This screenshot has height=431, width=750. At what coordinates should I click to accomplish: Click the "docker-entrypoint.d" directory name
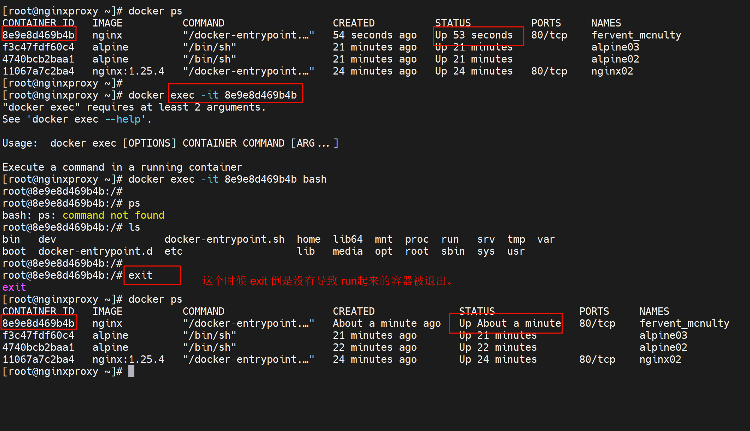[95, 251]
